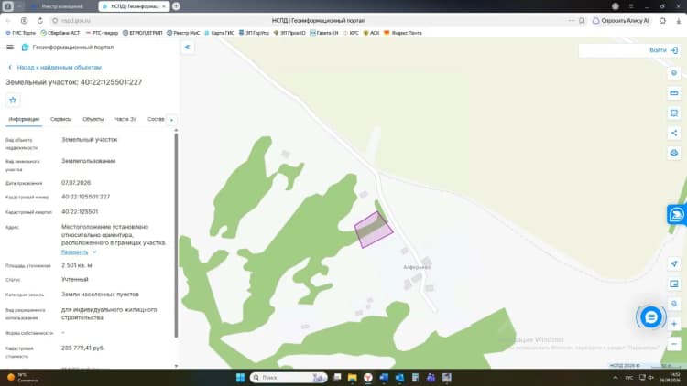
Task: Open the АСК bookmark
Action: point(371,33)
